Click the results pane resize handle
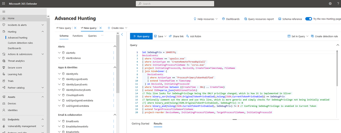This screenshot has height=133, width=341. (234, 119)
